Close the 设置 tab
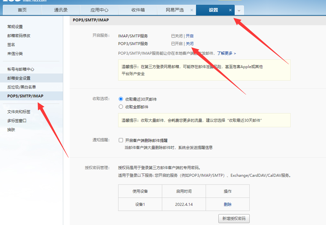This screenshot has height=225, width=326. tap(230, 10)
